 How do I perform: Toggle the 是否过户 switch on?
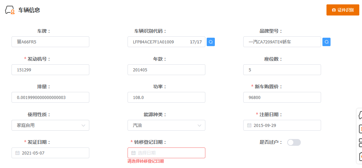294,142
